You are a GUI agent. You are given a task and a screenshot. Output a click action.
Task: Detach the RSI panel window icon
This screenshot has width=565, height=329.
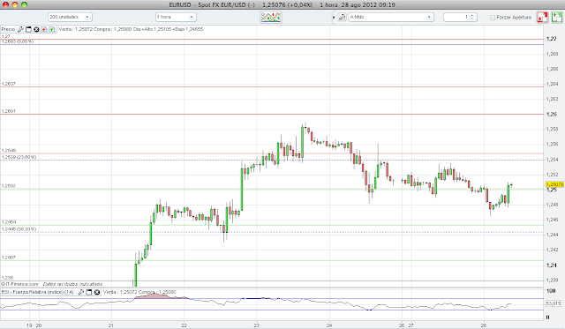[x=89, y=292]
